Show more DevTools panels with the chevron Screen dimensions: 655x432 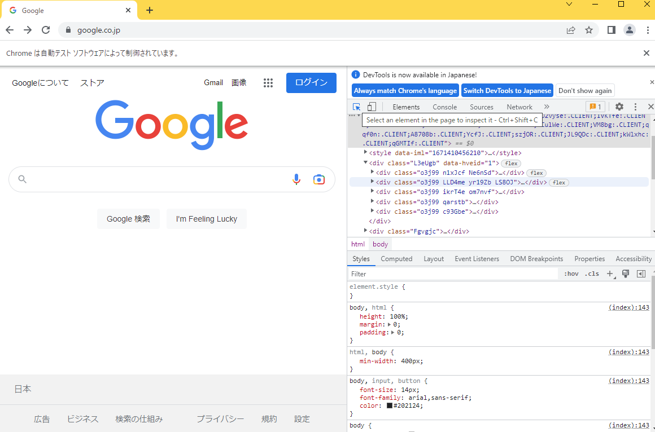coord(545,106)
